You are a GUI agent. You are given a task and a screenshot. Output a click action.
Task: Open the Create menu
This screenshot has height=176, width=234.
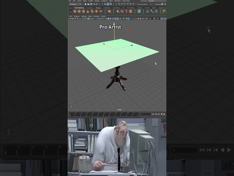coord(79,1)
